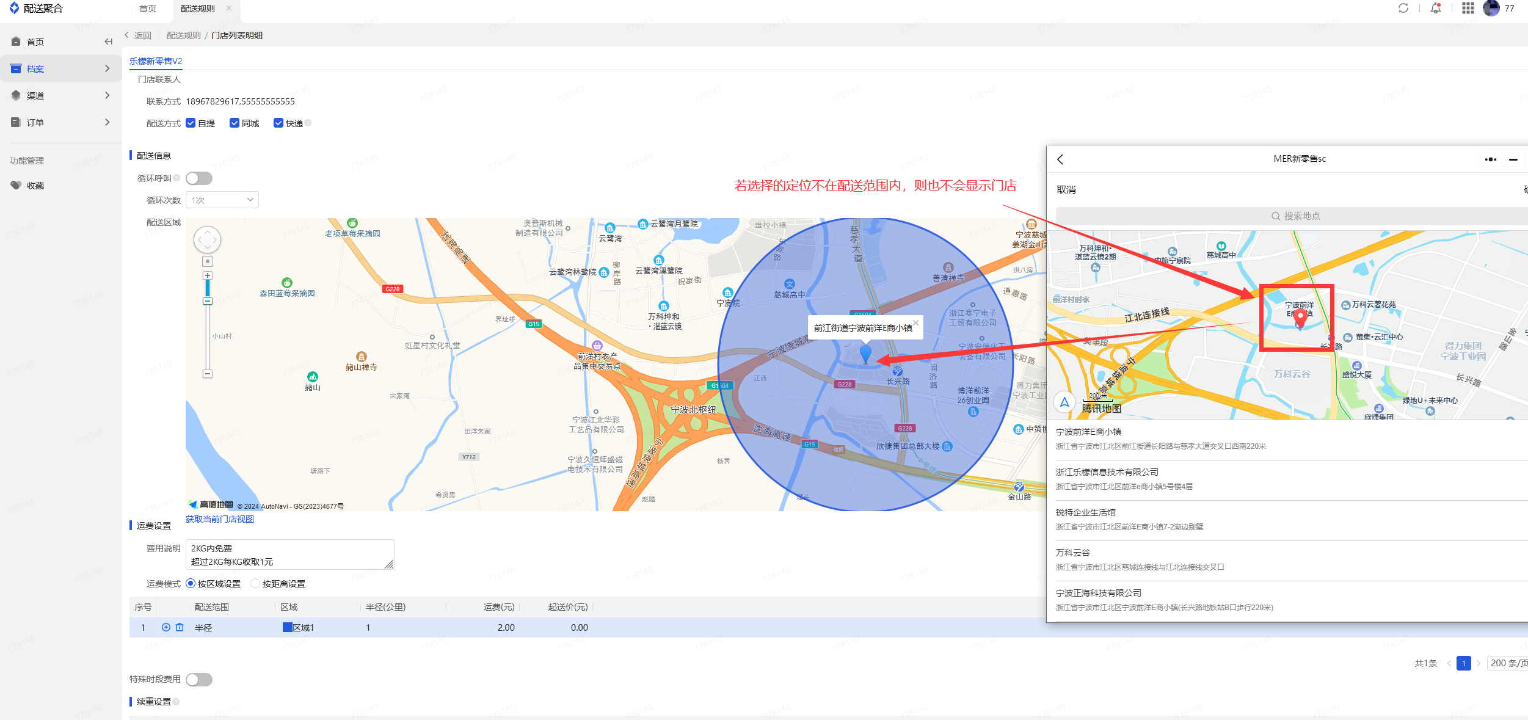Click the 首页 sidebar home icon

pos(16,42)
